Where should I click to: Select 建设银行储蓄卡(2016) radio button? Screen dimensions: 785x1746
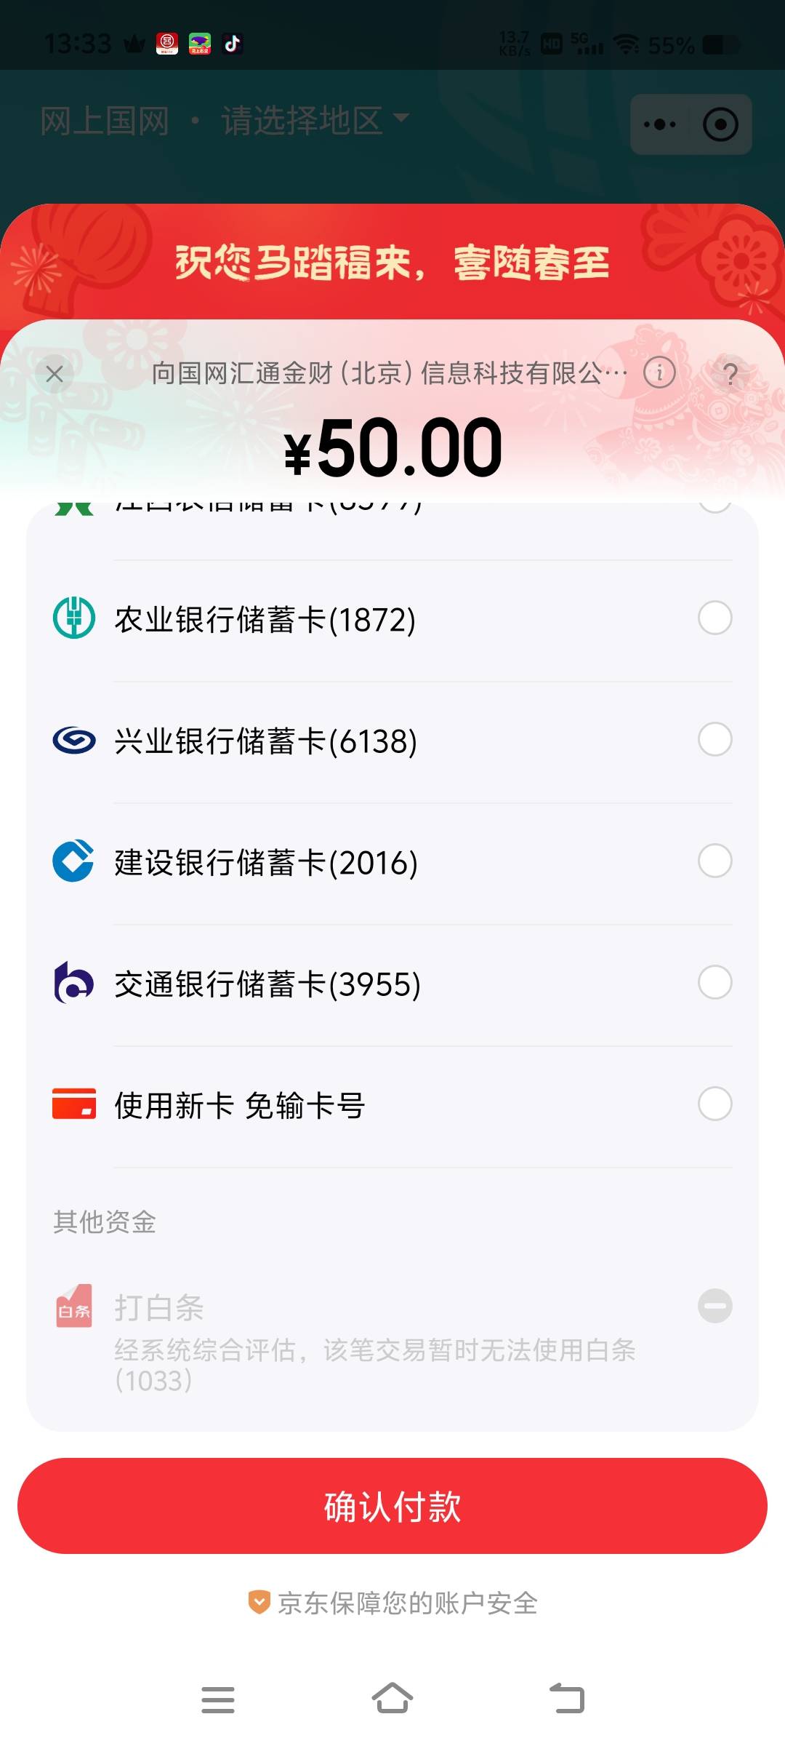[x=714, y=861]
